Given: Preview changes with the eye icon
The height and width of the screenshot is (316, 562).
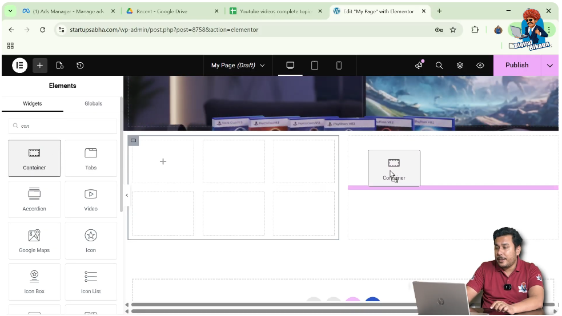Looking at the screenshot, I should (x=480, y=66).
